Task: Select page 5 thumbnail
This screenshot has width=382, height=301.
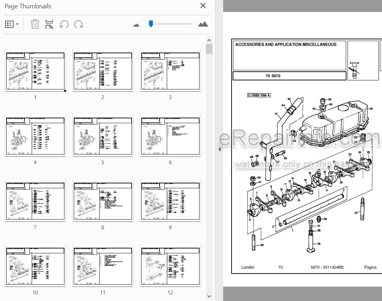Action: pos(103,135)
